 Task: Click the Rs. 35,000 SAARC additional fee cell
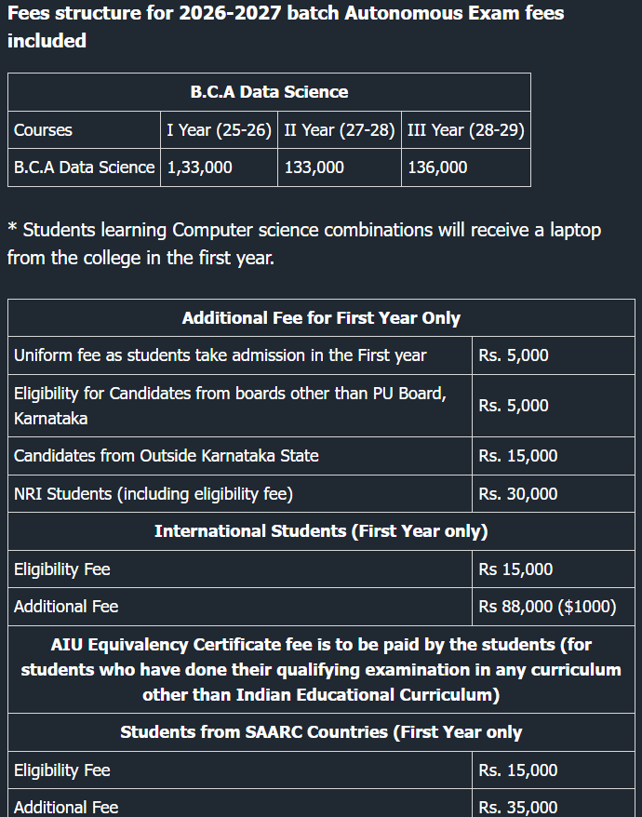click(518, 807)
